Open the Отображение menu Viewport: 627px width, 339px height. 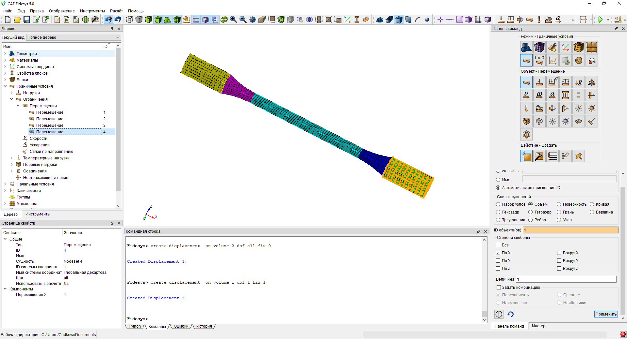point(62,11)
